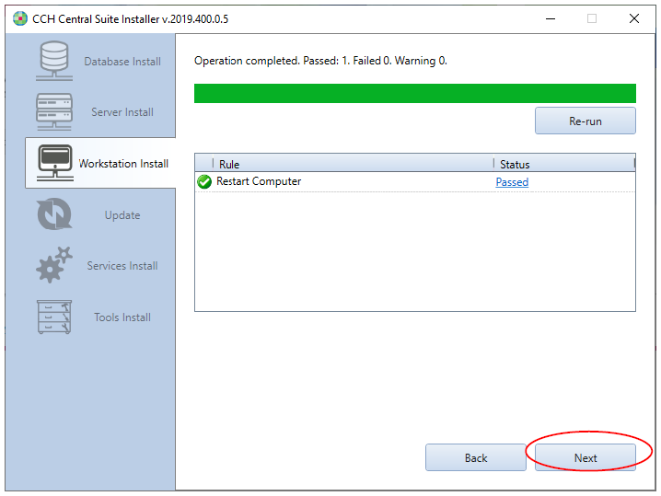Minimize the installer window
This screenshot has height=496, width=661.
(551, 18)
